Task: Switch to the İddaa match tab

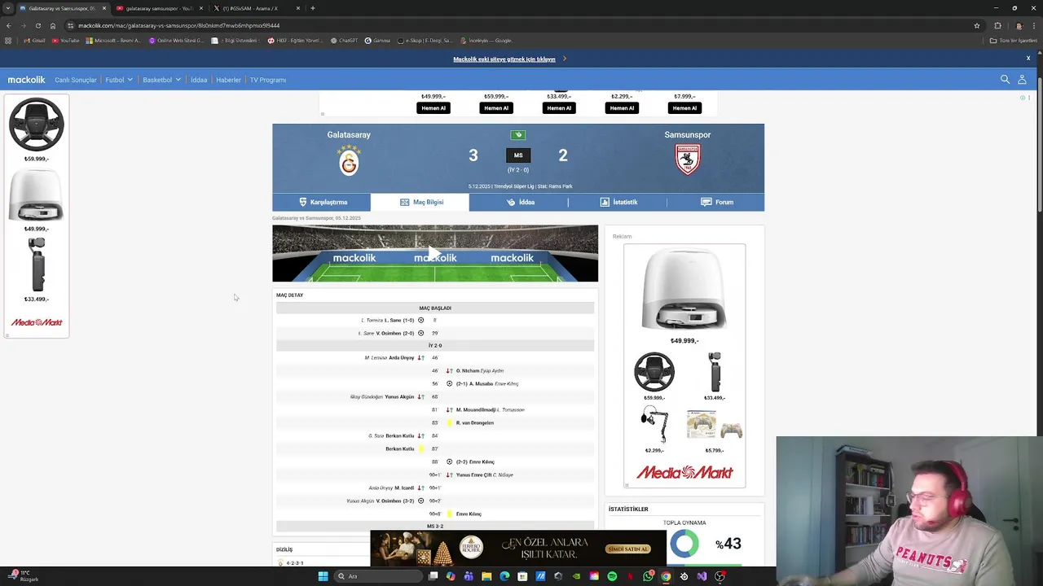Action: pos(519,202)
